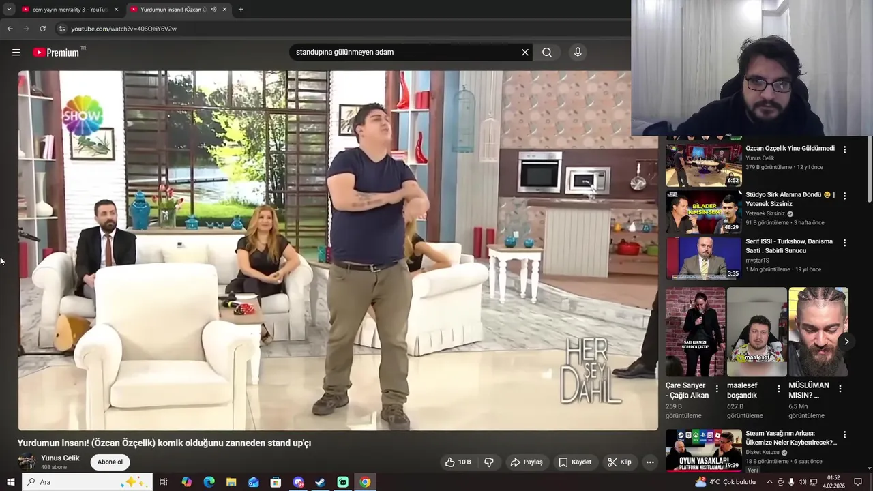Like the video with thumbs up
The width and height of the screenshot is (873, 491).
(459, 462)
